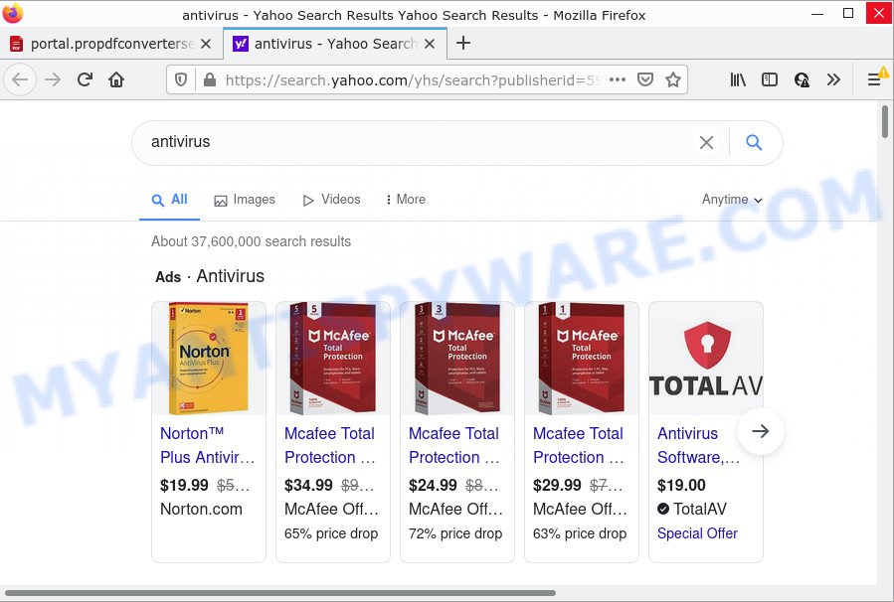
Task: Open Mcafee Total Protection $24.99 link
Action: [455, 445]
